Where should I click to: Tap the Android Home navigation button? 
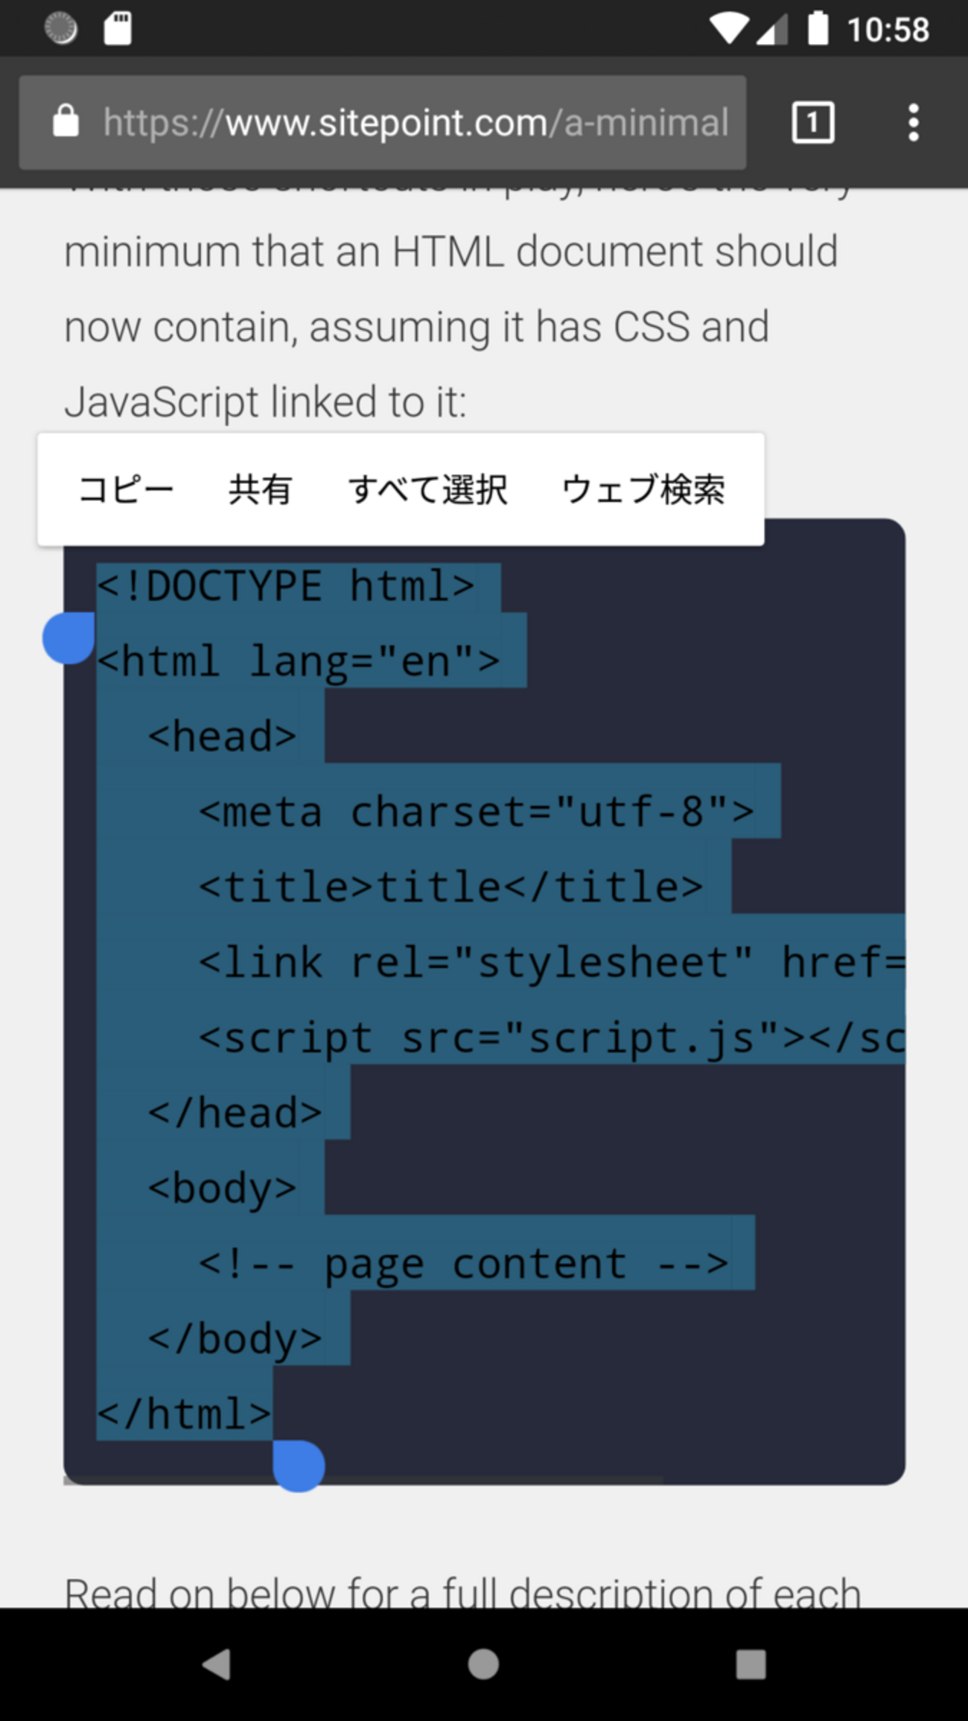coord(483,1664)
